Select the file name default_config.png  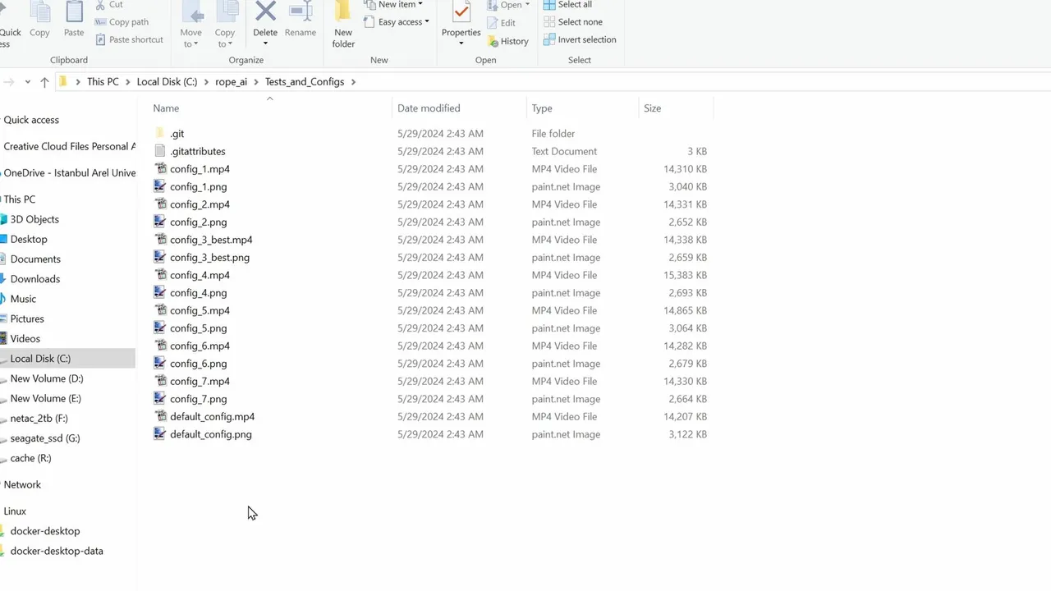[x=210, y=434]
